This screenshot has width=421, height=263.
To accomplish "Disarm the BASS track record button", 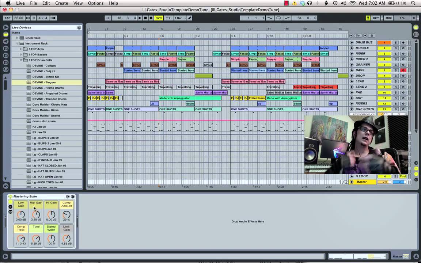I will tap(403, 70).
